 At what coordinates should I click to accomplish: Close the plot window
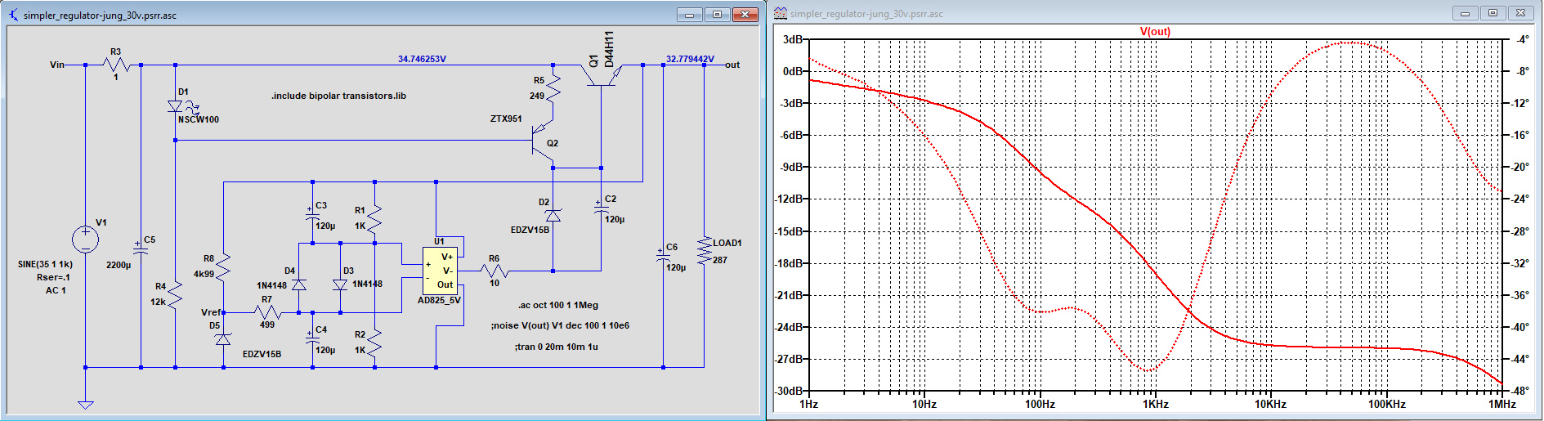[1521, 13]
